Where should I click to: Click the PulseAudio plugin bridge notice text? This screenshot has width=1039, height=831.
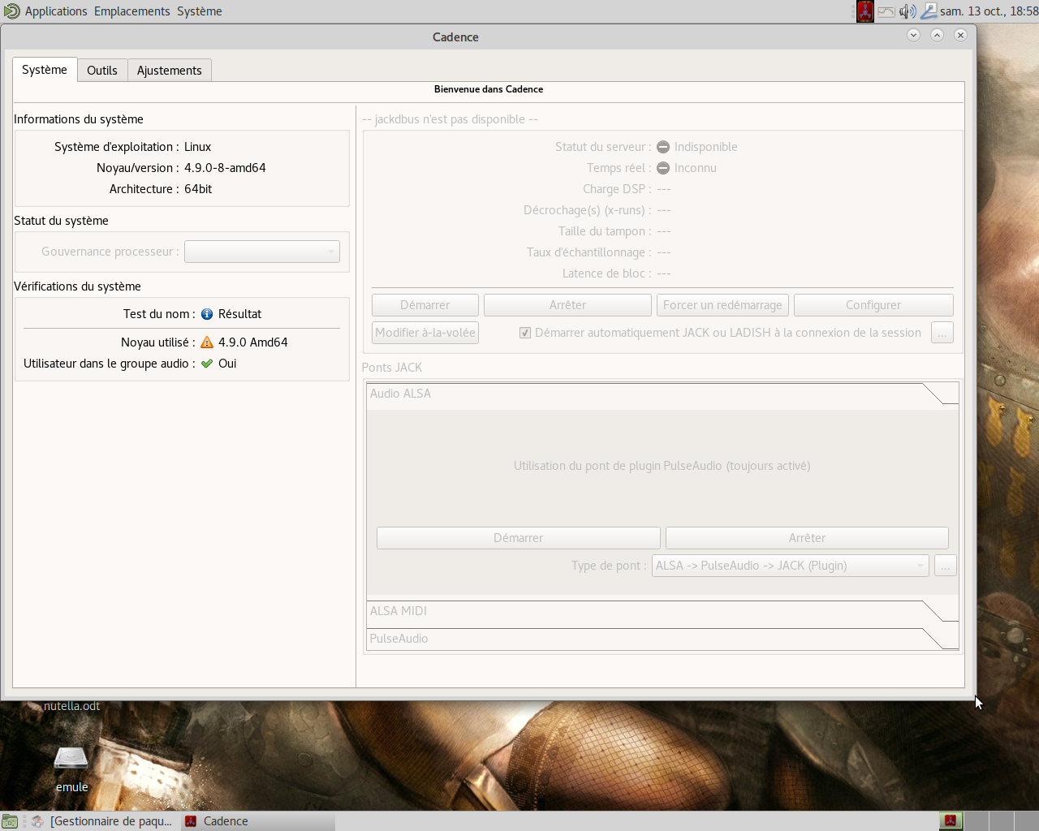662,466
